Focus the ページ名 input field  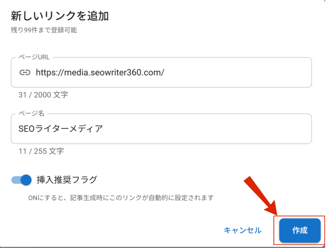(192, 129)
